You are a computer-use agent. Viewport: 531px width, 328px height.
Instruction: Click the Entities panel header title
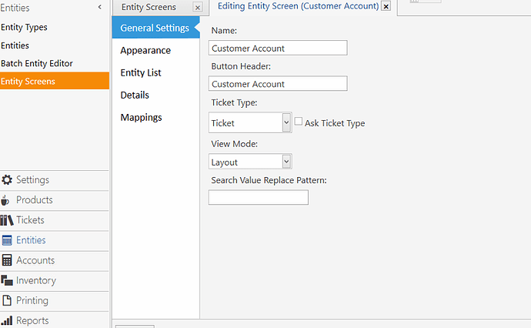(15, 8)
